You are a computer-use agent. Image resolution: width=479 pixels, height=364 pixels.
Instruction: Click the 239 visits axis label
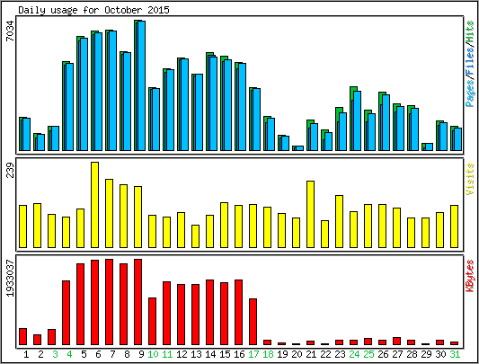(10, 170)
